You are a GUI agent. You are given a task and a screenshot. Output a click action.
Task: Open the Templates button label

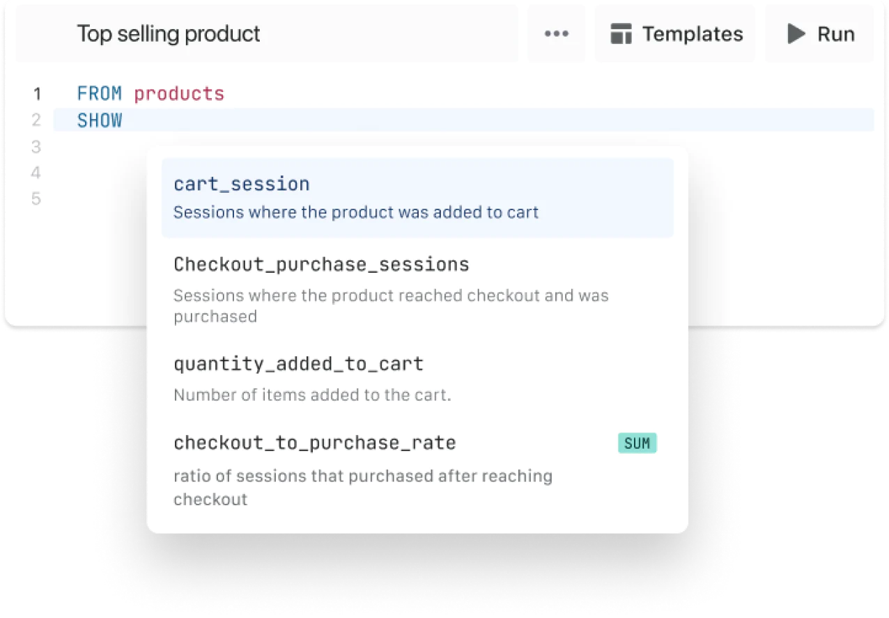click(692, 34)
